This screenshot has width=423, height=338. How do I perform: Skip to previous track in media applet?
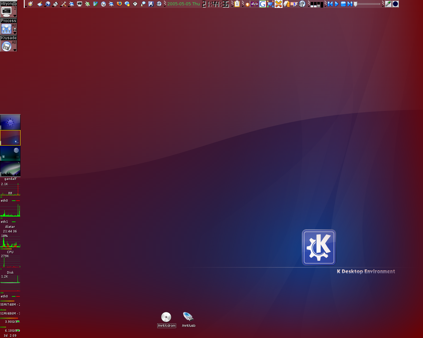330,4
